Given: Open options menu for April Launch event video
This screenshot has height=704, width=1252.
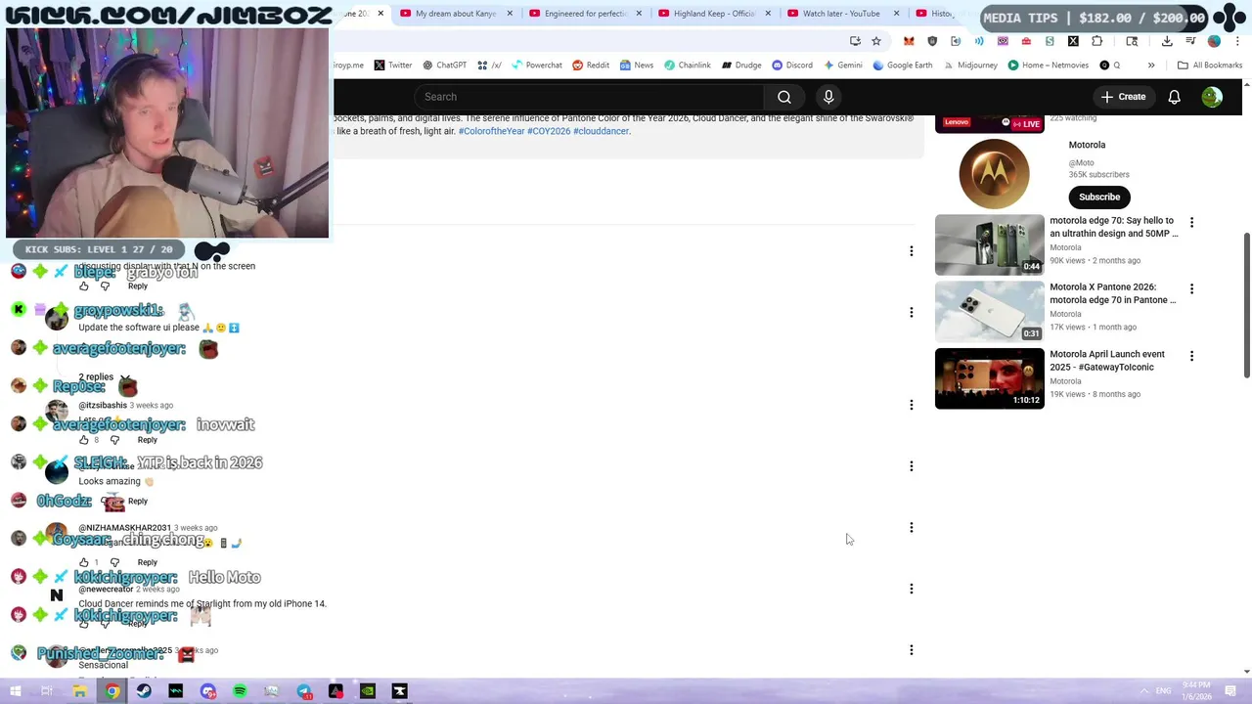Looking at the screenshot, I should pos(1191,356).
